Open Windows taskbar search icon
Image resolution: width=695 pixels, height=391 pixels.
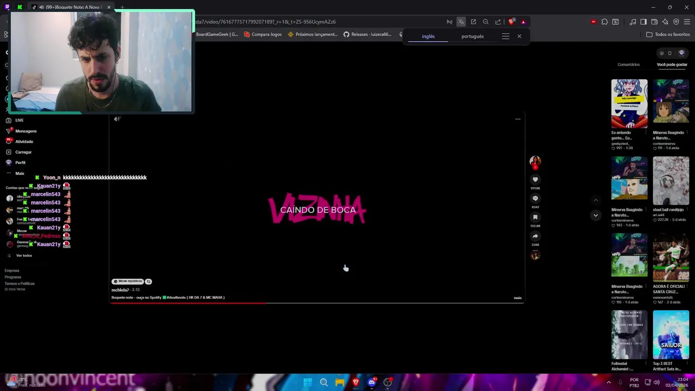(324, 382)
